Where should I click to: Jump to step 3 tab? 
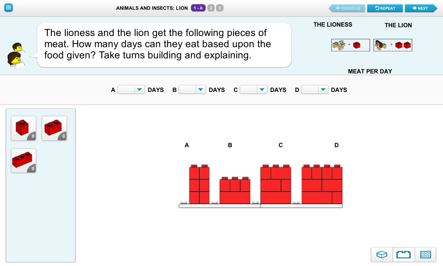pyautogui.click(x=220, y=8)
